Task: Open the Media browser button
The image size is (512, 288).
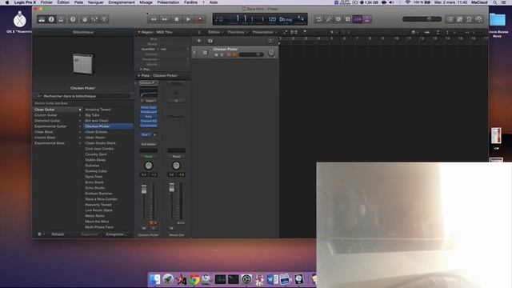Action: click(x=479, y=19)
